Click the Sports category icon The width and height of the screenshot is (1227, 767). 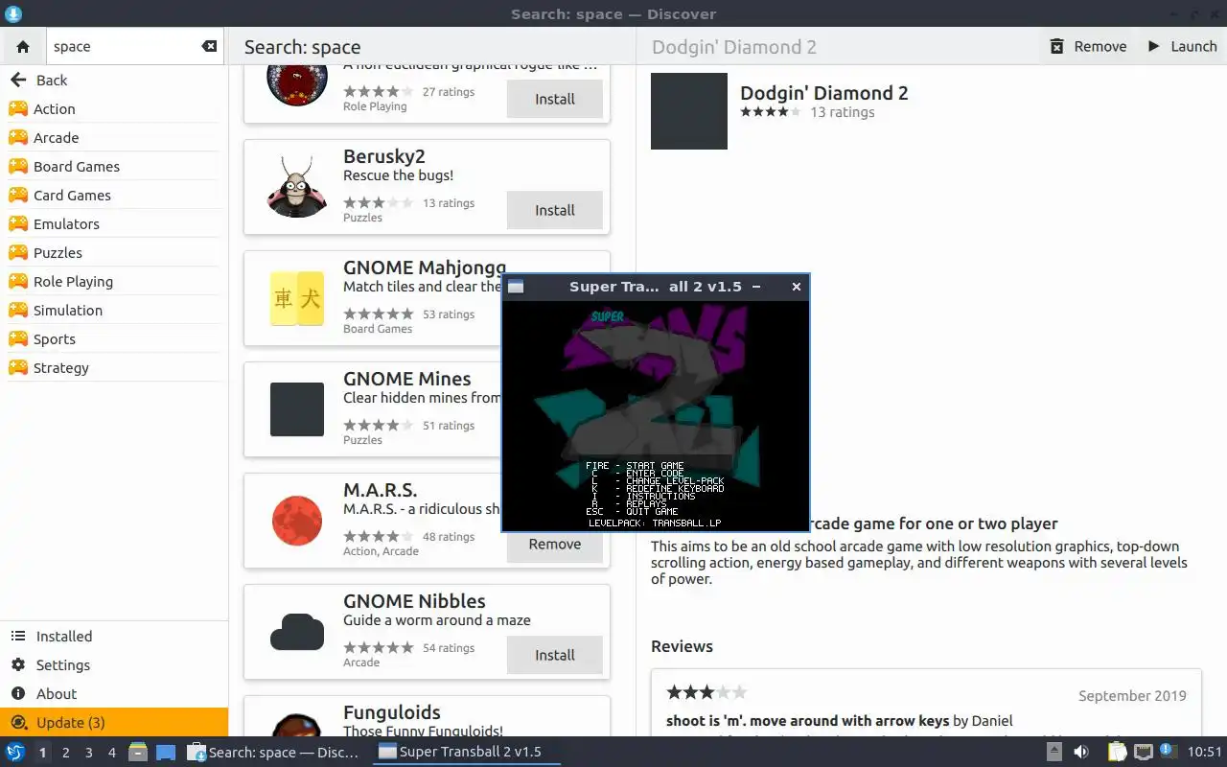[x=17, y=339]
